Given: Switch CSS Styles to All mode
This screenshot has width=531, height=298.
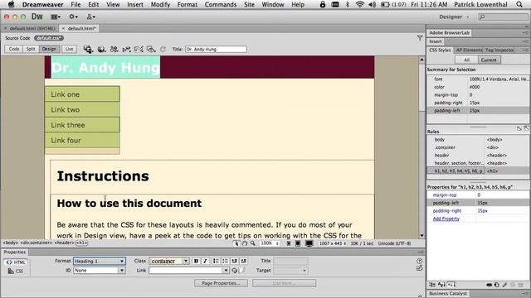Looking at the screenshot, I should [466, 60].
